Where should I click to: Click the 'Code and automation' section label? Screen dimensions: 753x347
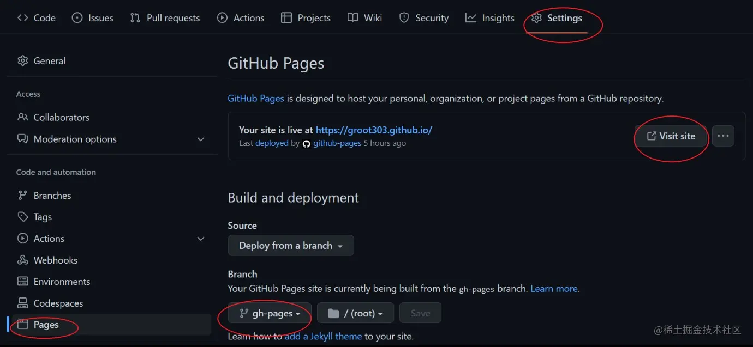coord(56,172)
